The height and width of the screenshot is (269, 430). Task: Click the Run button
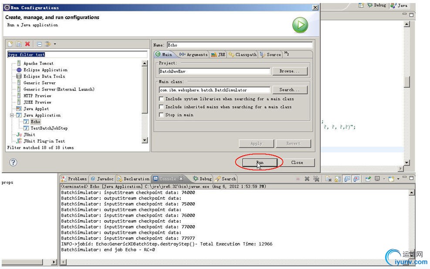pyautogui.click(x=260, y=162)
